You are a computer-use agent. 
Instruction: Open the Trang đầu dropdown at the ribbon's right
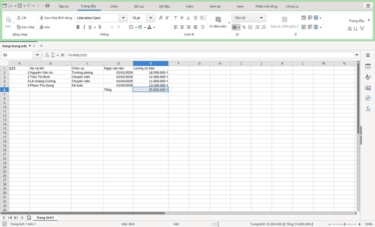pos(359,21)
